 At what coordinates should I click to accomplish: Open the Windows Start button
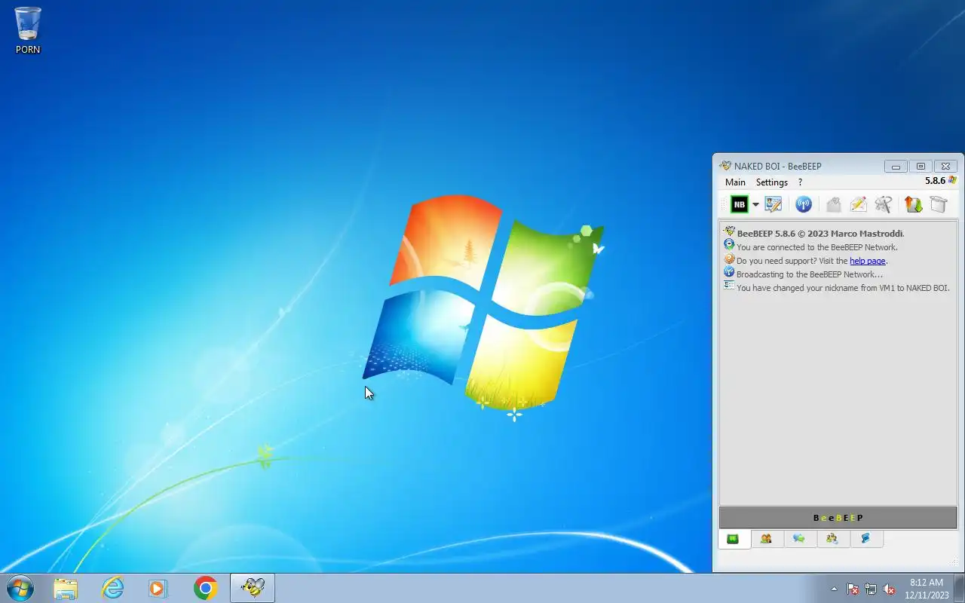[20, 588]
